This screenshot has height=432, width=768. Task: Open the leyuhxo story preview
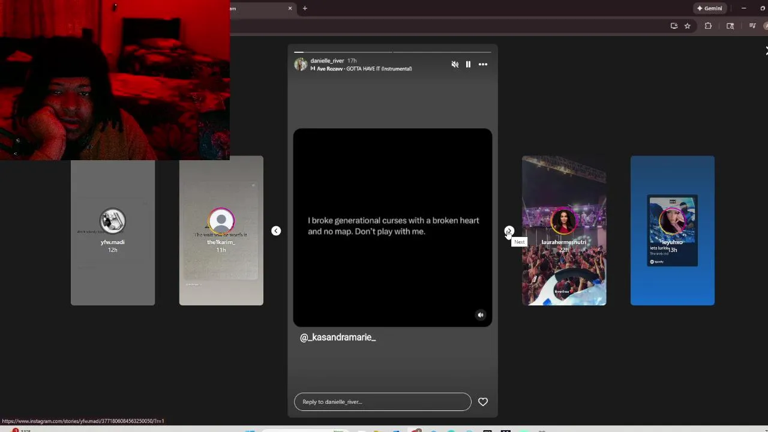coord(673,231)
